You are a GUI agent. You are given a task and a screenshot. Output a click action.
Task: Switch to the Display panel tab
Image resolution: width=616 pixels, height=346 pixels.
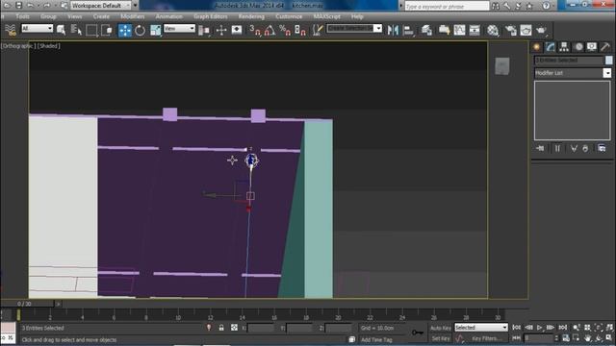click(x=592, y=47)
